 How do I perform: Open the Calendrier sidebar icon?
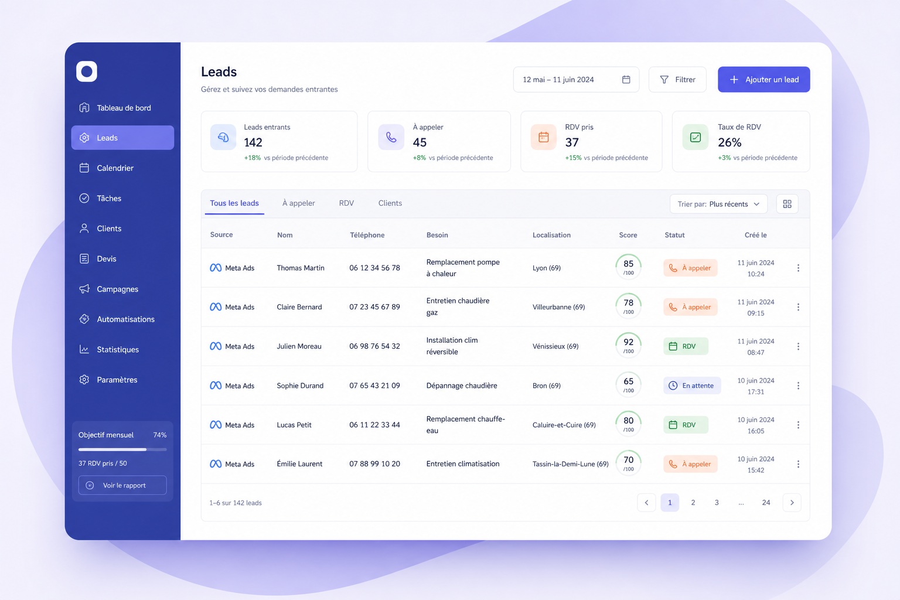pos(84,168)
